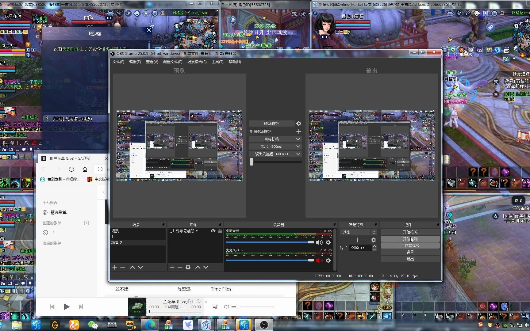Open the 编辑(E) menu
Screen dimensions: 530x331
pos(135,62)
